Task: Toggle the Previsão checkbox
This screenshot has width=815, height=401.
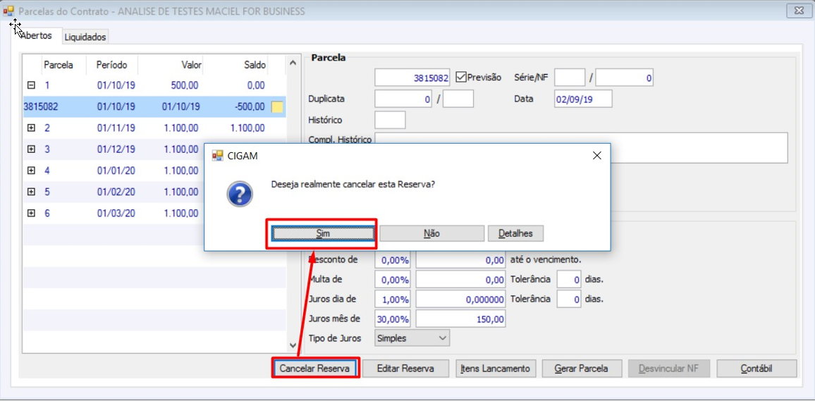Action: [460, 78]
